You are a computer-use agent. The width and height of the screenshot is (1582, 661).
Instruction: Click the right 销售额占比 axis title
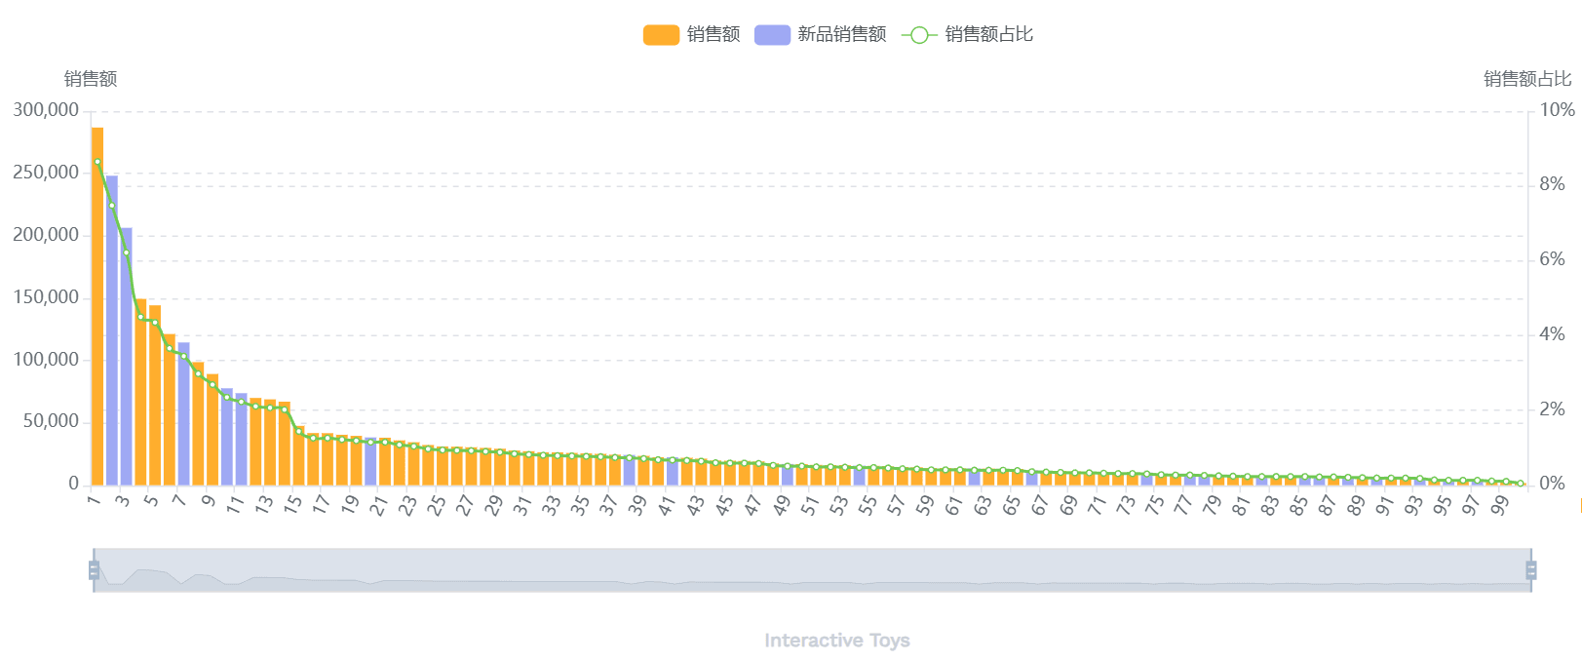1527,79
